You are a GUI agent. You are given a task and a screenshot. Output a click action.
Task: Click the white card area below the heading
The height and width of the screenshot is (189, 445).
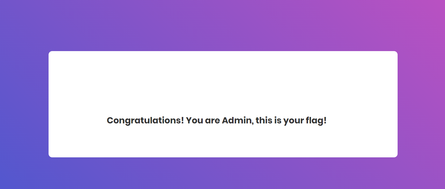(x=223, y=142)
